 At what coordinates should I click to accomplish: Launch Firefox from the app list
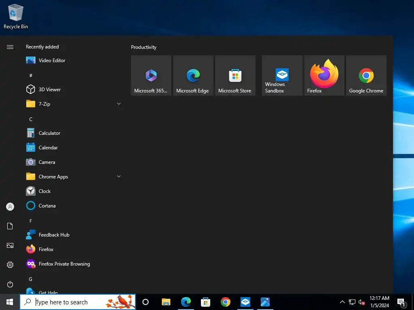pyautogui.click(x=73, y=249)
